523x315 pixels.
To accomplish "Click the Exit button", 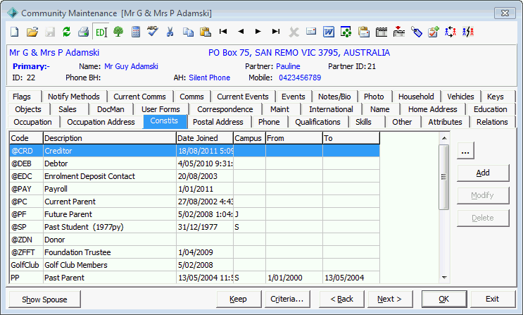I will tap(492, 299).
